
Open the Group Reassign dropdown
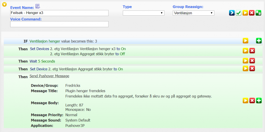click(x=193, y=13)
